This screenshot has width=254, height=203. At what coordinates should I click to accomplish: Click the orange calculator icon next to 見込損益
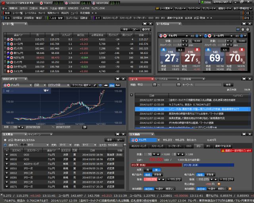219,184
